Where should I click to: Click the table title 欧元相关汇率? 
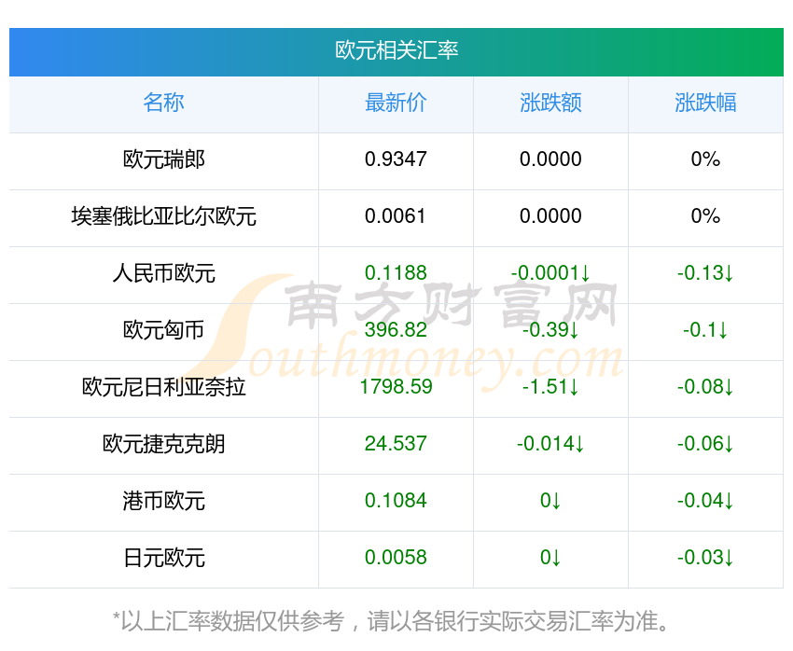coord(396,50)
